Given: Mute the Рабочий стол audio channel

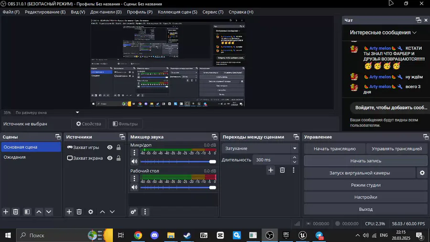Looking at the screenshot, I should tap(134, 187).
